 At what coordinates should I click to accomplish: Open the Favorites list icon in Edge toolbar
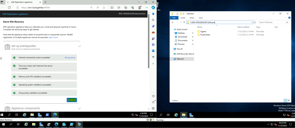[x=119, y=8]
